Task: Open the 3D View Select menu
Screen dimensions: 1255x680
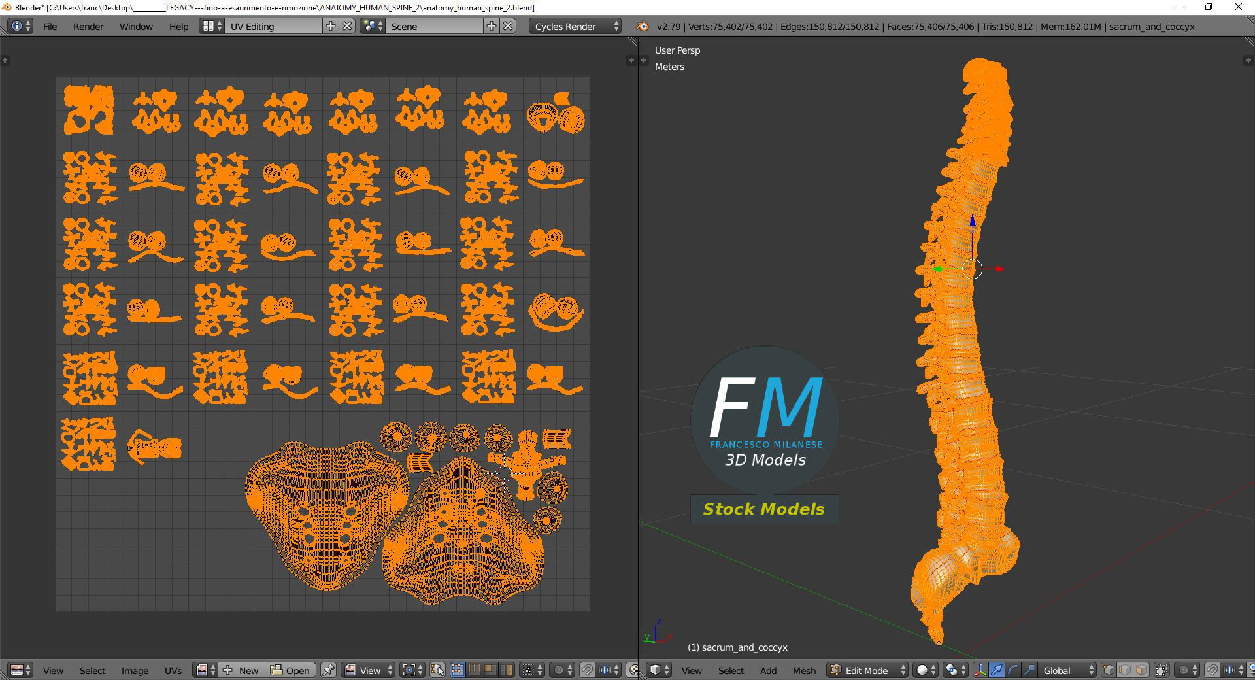Action: [x=731, y=670]
